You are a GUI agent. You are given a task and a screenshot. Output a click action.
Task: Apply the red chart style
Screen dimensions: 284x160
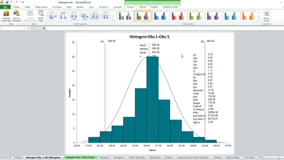click(177, 16)
